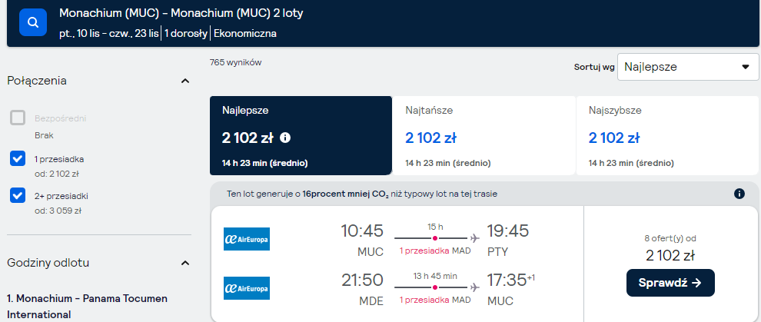The width and height of the screenshot is (761, 322).
Task: Click the AirEuropa logo on the return flight
Action: [247, 288]
